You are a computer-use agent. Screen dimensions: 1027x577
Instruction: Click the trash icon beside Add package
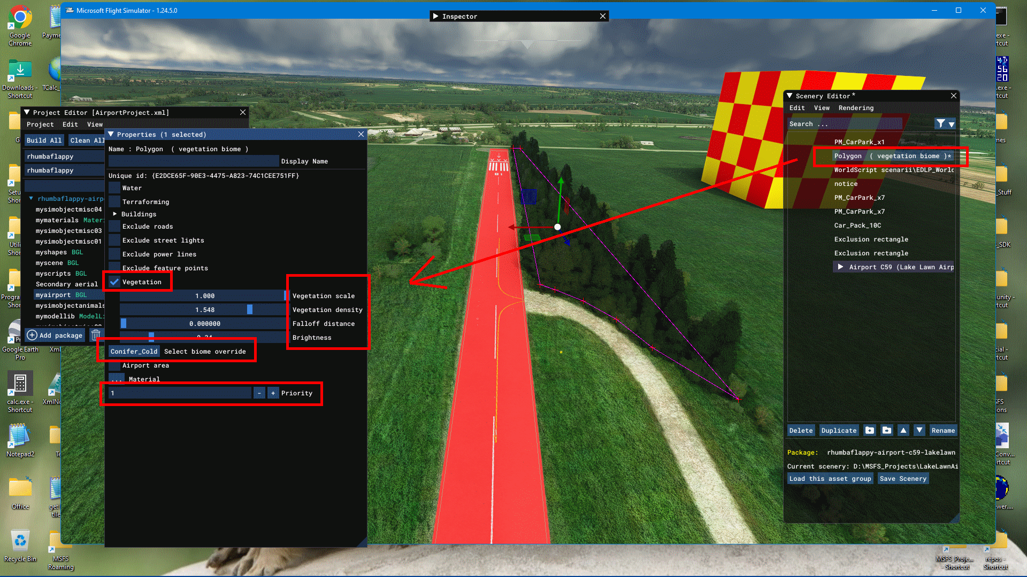pyautogui.click(x=96, y=335)
